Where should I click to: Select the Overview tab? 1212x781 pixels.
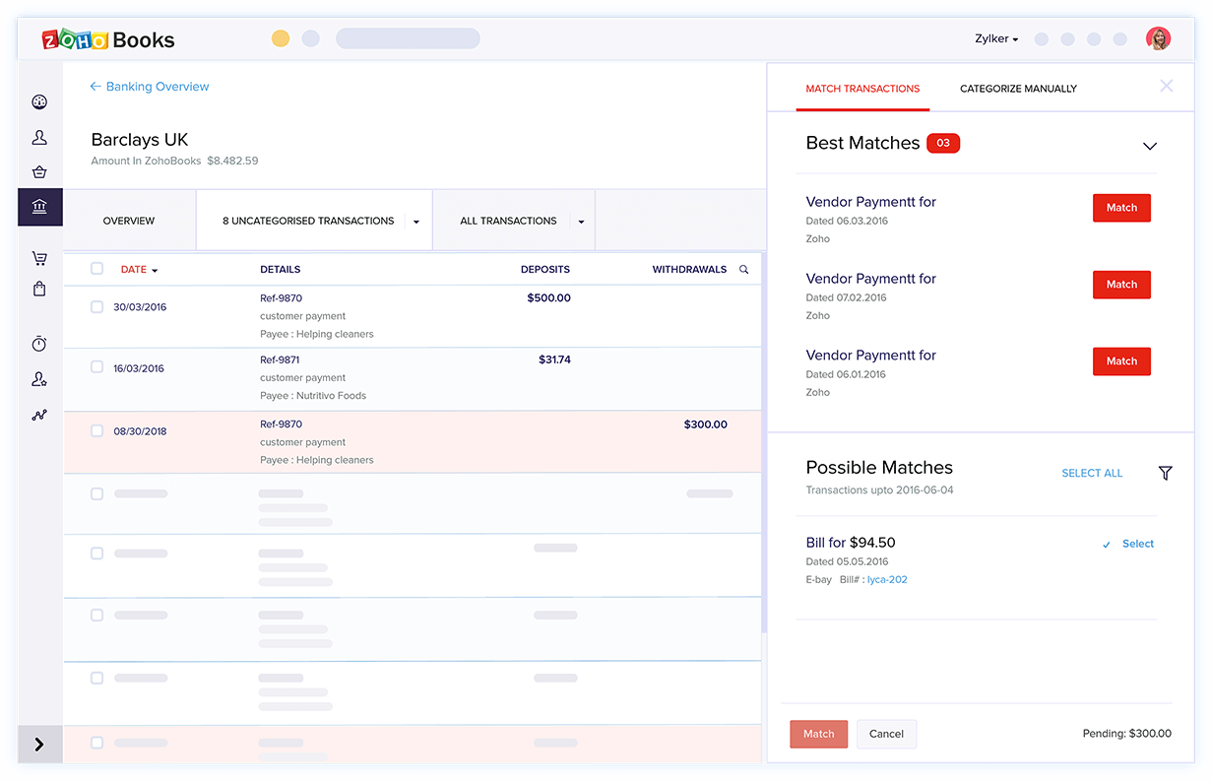pos(129,221)
